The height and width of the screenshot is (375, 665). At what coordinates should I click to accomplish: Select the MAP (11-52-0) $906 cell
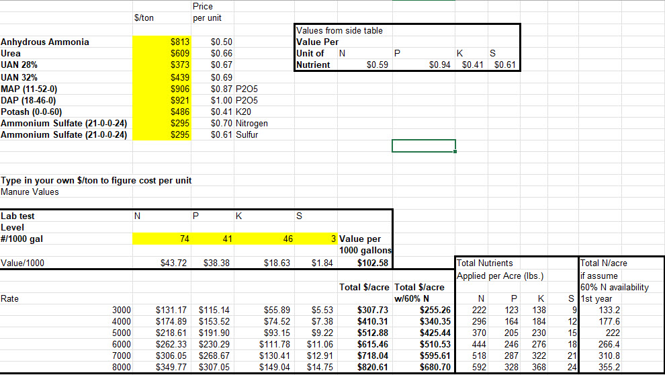point(162,89)
